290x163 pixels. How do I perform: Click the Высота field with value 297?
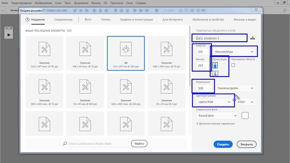tap(203, 65)
